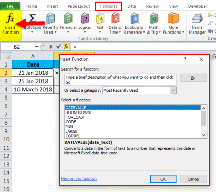Switch to the Data tab
Screen dimensions: 216x192
pyautogui.click(x=132, y=6)
